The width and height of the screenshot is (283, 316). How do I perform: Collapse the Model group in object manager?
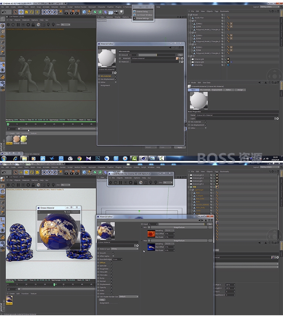coord(189,15)
